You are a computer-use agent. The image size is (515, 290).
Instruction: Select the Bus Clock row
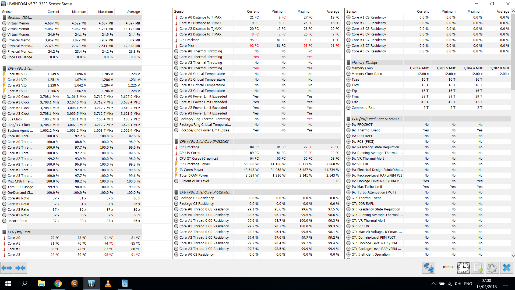pos(71,119)
